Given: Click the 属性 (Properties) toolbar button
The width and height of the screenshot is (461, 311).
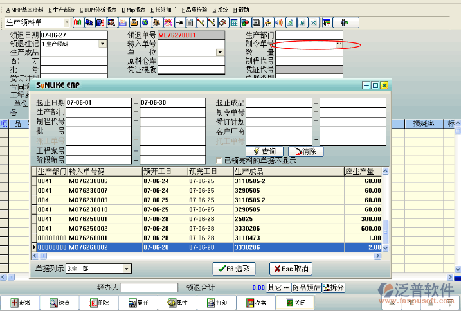Looking at the screenshot, I should point(177,303).
